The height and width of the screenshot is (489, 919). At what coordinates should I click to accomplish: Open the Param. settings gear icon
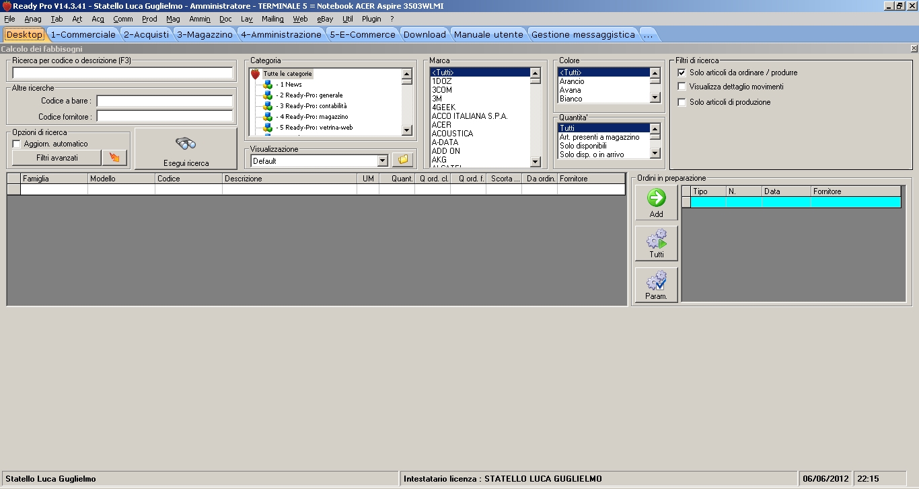(x=656, y=280)
